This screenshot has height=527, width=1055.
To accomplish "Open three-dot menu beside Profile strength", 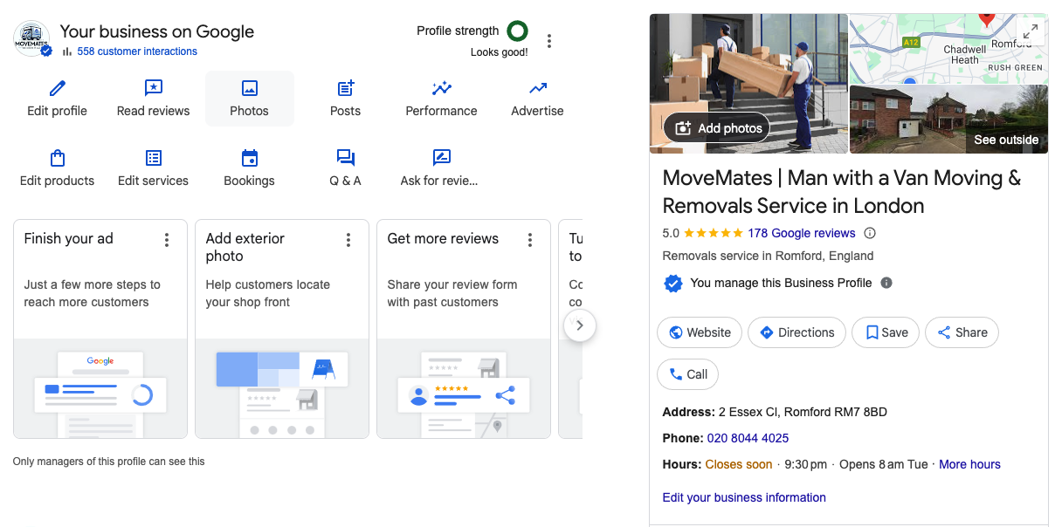I will coord(548,41).
